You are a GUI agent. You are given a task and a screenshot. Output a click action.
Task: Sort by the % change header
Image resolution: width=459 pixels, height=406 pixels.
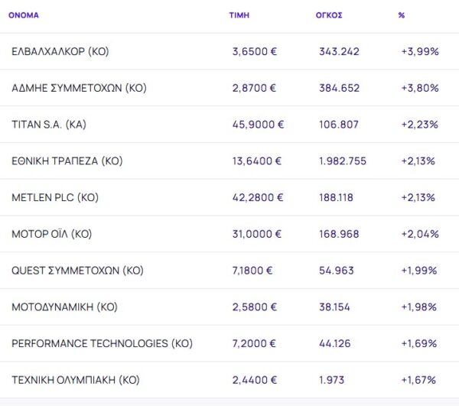402,15
